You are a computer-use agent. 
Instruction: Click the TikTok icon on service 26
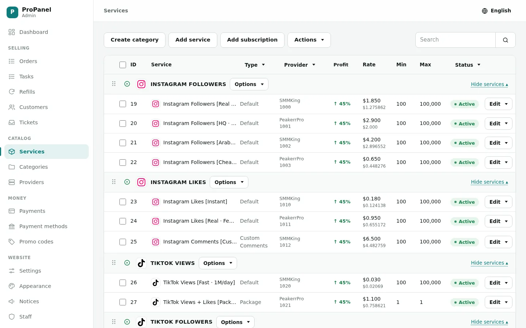(156, 283)
